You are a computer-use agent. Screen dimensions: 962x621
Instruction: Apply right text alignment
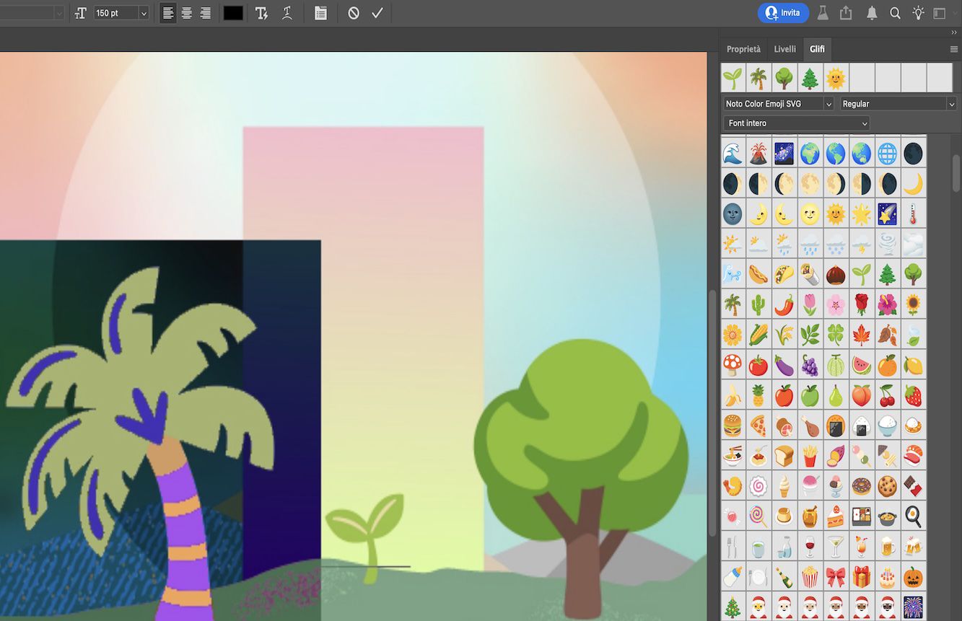[x=206, y=12]
